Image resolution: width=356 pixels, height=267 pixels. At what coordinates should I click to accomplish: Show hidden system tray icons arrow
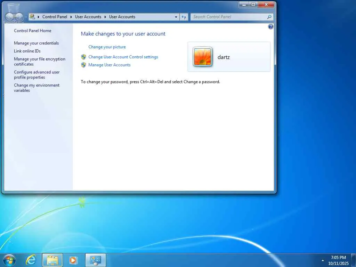pos(323,260)
